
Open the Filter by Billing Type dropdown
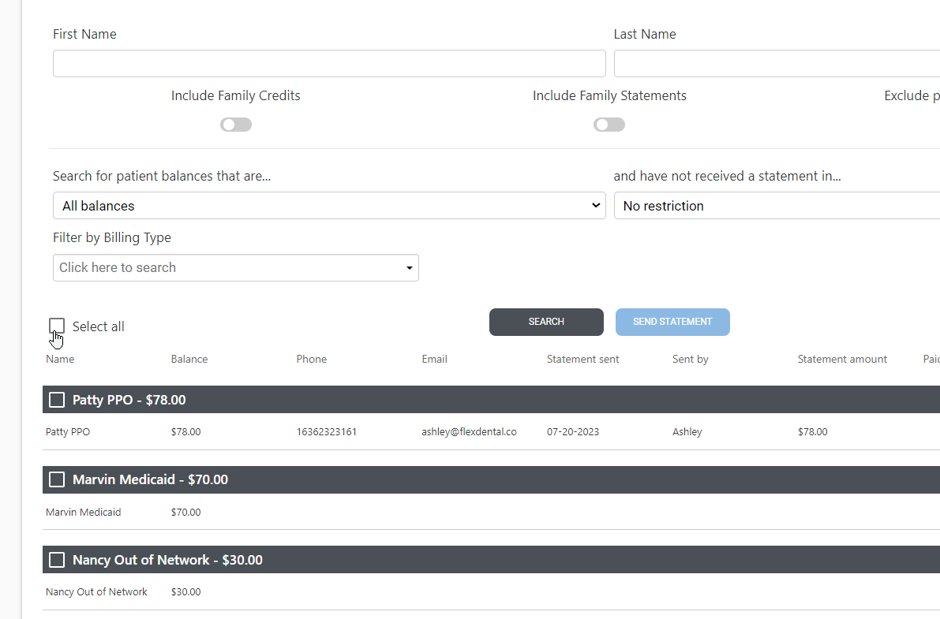[x=235, y=267]
